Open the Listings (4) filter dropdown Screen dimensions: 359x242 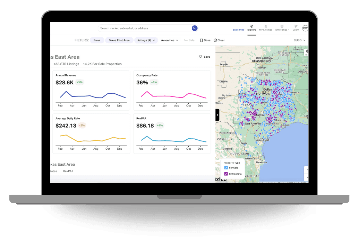pyautogui.click(x=146, y=40)
